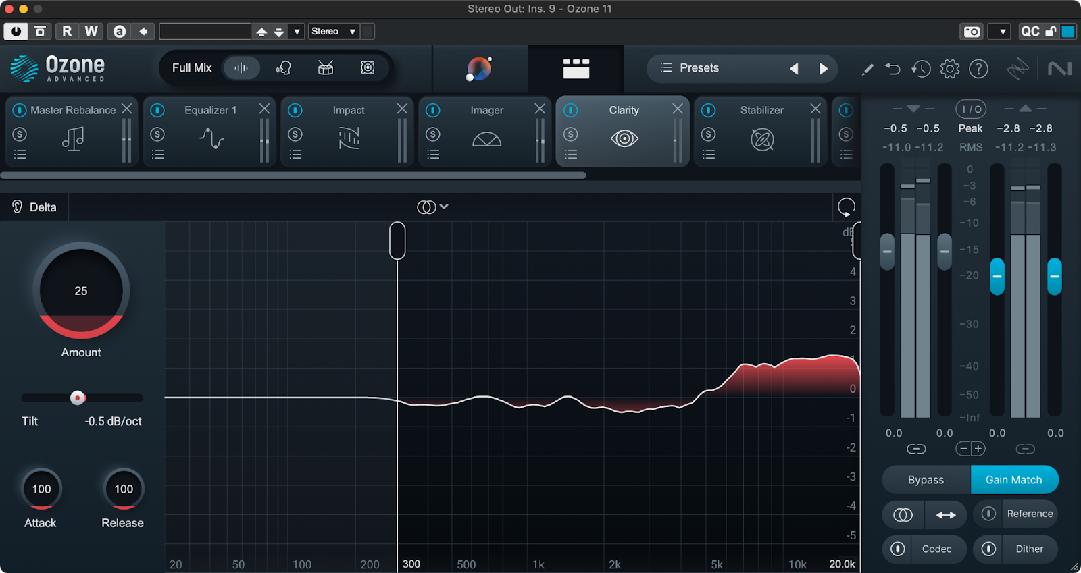Click the module chain horizontal scrollbar
The height and width of the screenshot is (573, 1081).
[293, 175]
